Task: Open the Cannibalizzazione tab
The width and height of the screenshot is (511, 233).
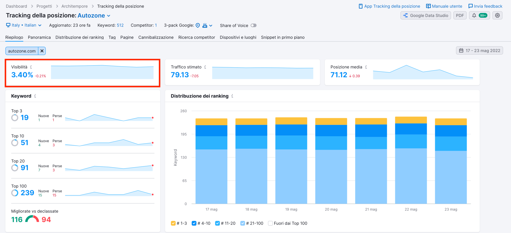Action: 156,37
